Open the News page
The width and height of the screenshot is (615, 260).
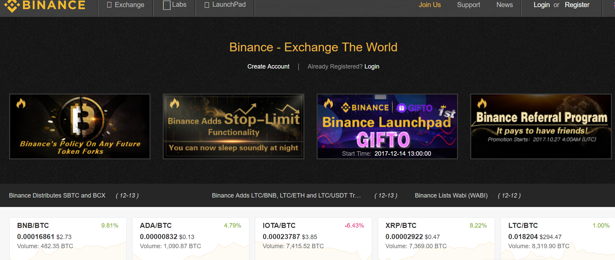click(x=504, y=5)
